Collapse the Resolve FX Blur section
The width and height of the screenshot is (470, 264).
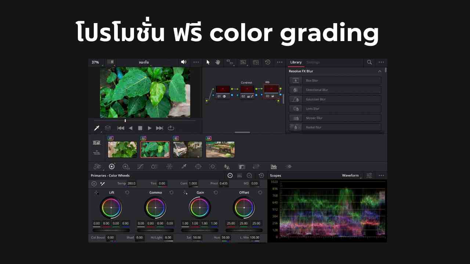[380, 71]
